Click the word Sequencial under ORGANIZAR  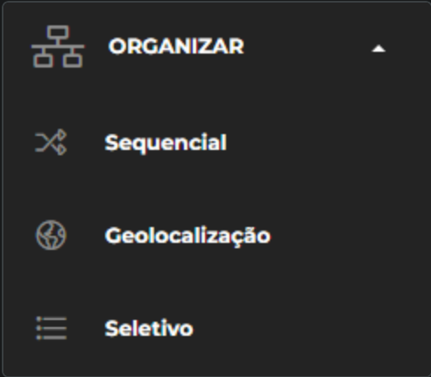pos(166,143)
